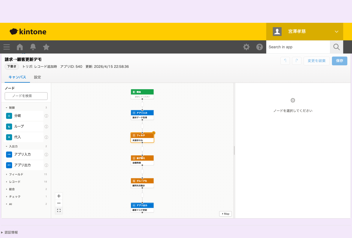Open favorites star icon

pos(46,47)
